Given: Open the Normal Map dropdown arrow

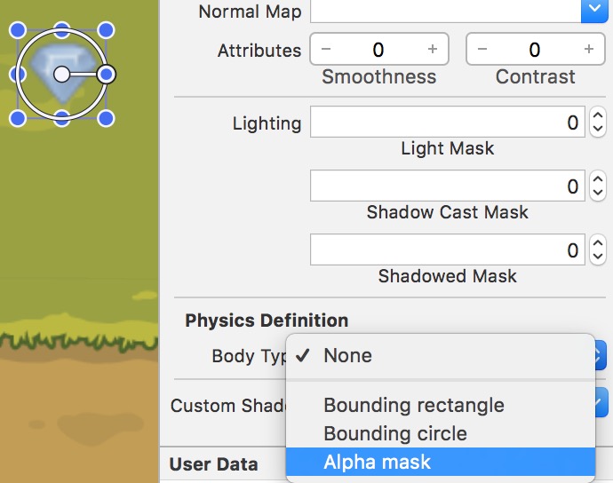Looking at the screenshot, I should coord(594,11).
